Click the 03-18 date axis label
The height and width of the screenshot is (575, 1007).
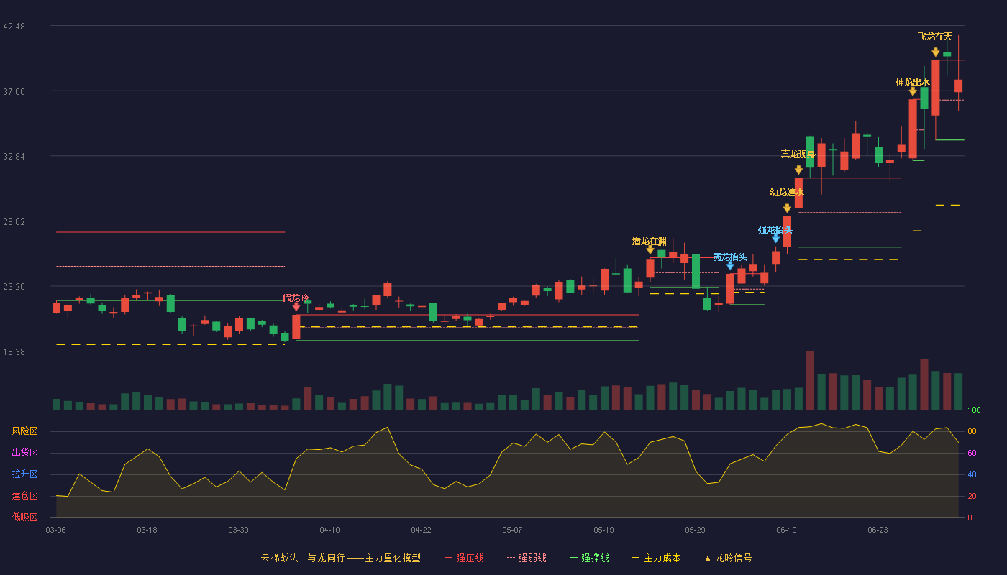147,530
